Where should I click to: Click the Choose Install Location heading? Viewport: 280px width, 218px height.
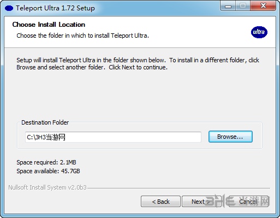[x=49, y=25]
